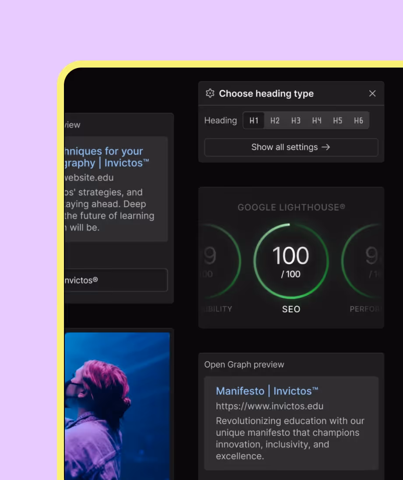403x480 pixels.
Task: Open the Manifesto | Invictos link
Action: click(267, 391)
